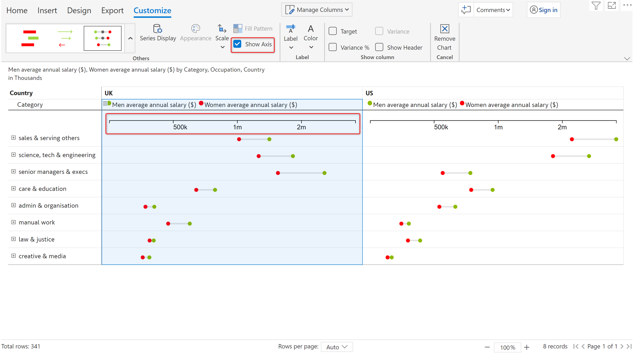Click the Scale tool icon
634x354 pixels.
pyautogui.click(x=222, y=29)
